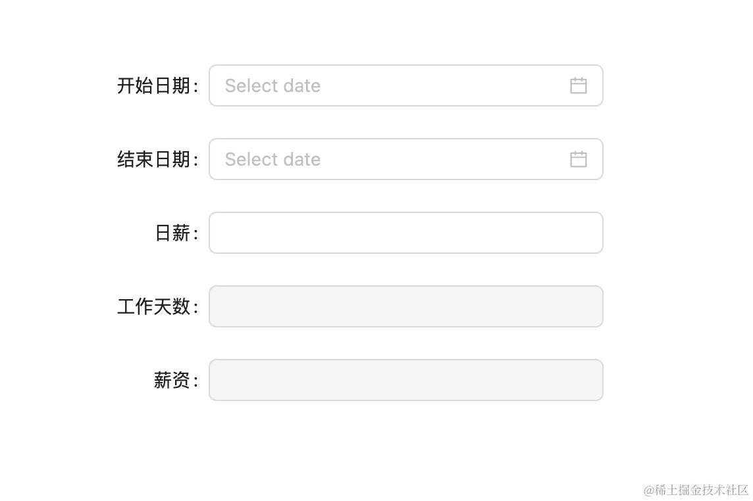The width and height of the screenshot is (753, 501).
Task: Place cursor in the daily salary box
Action: click(405, 233)
